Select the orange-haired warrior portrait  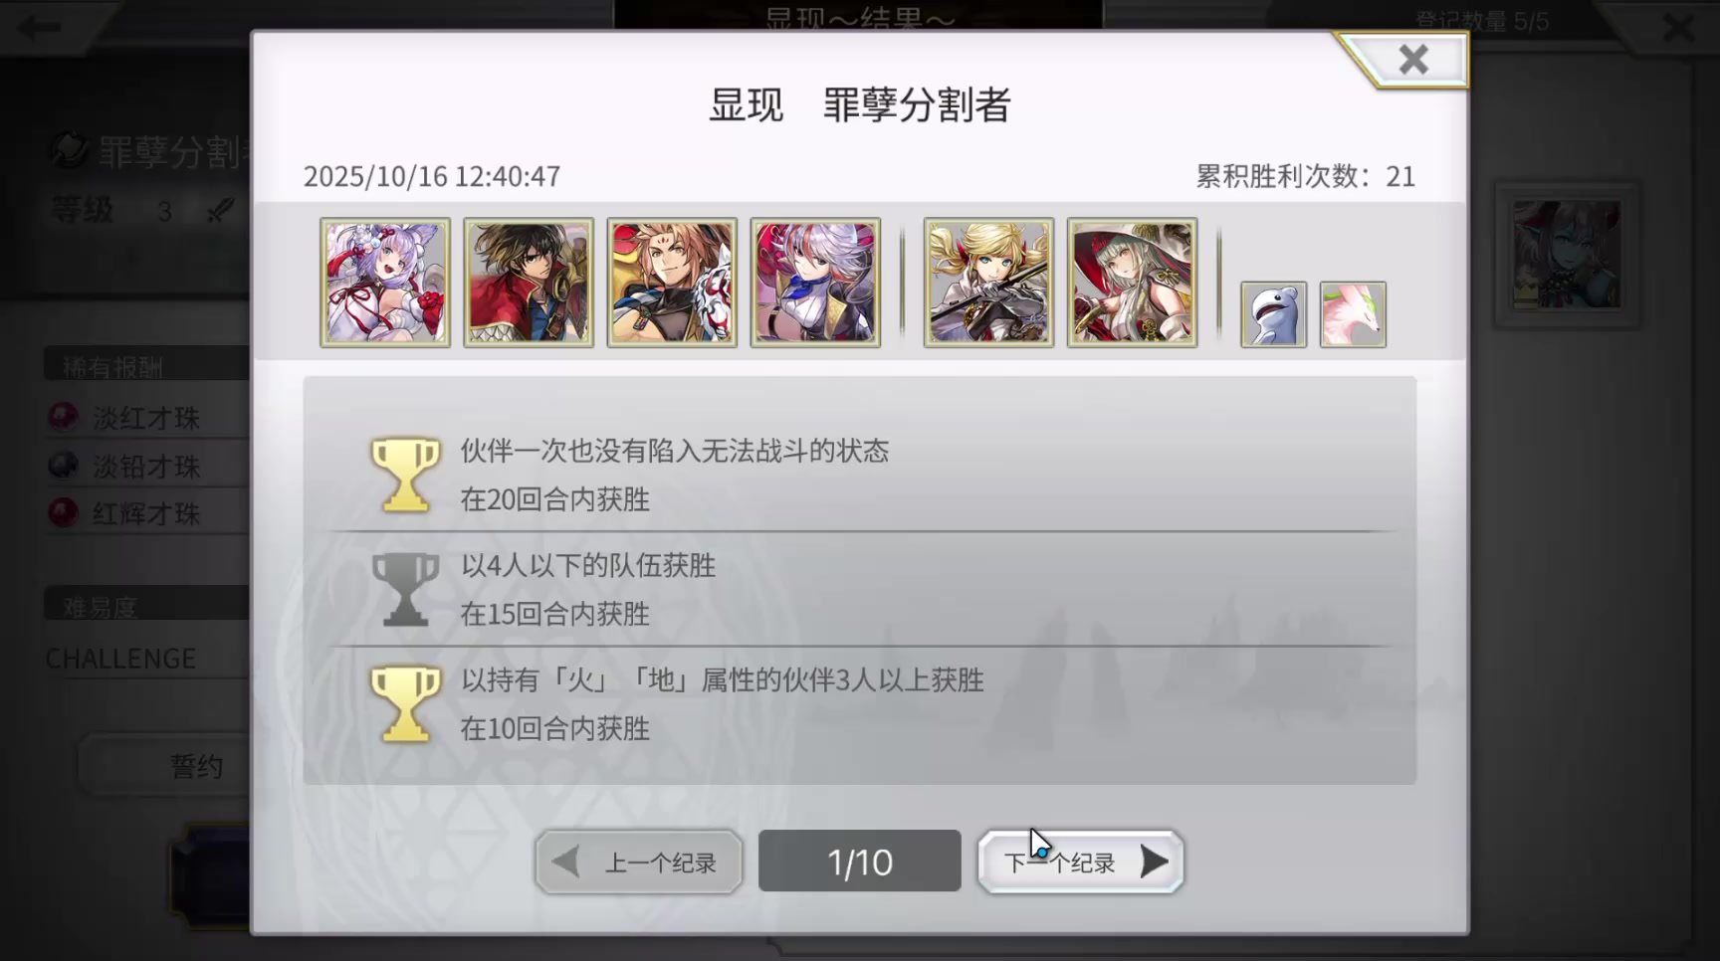[x=672, y=283]
